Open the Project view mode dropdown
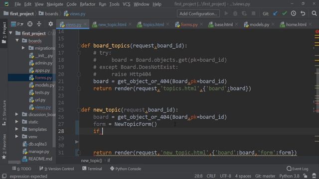Screen dimensions: 319x179 click(17, 24)
